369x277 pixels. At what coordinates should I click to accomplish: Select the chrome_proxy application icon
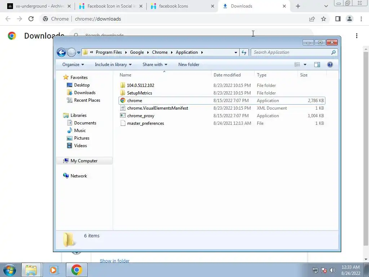[x=123, y=115]
